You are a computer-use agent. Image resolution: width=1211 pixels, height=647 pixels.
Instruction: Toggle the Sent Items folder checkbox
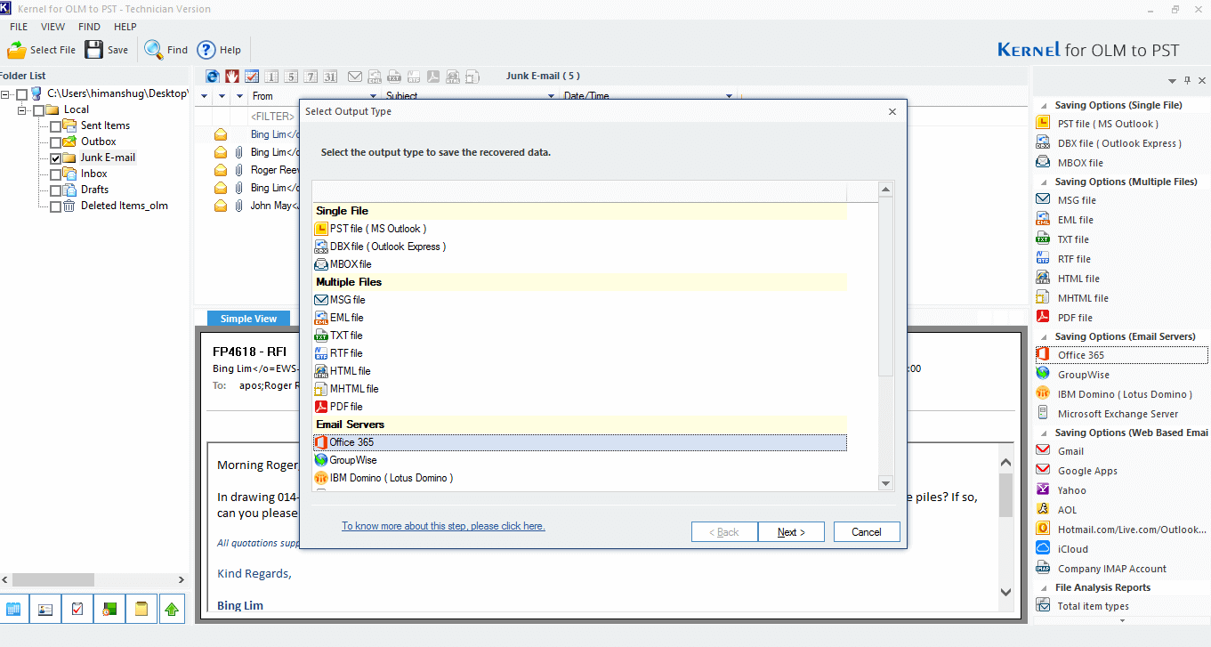55,125
